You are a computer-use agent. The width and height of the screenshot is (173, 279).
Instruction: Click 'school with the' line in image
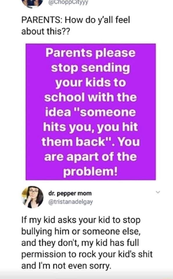(x=91, y=97)
